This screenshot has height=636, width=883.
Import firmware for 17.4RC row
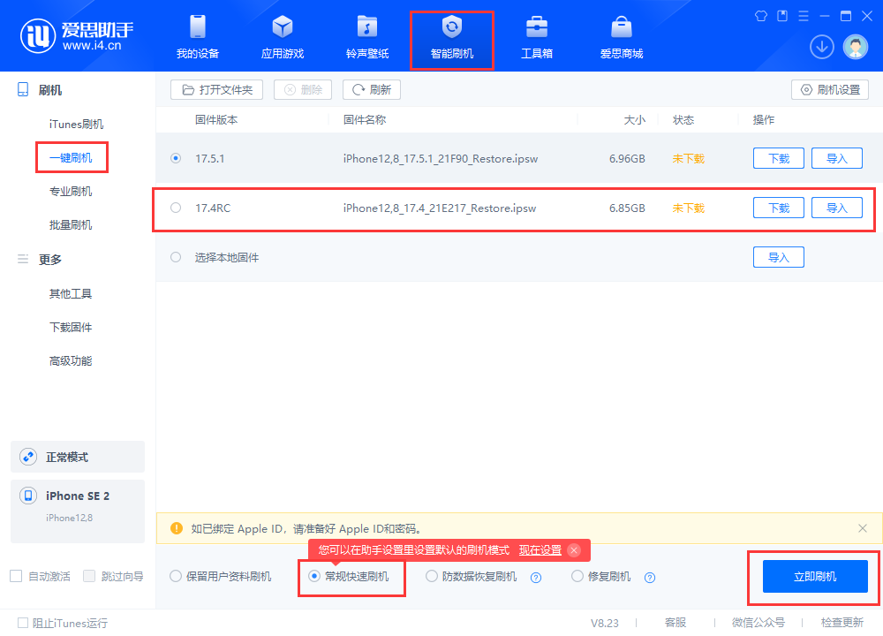click(837, 208)
